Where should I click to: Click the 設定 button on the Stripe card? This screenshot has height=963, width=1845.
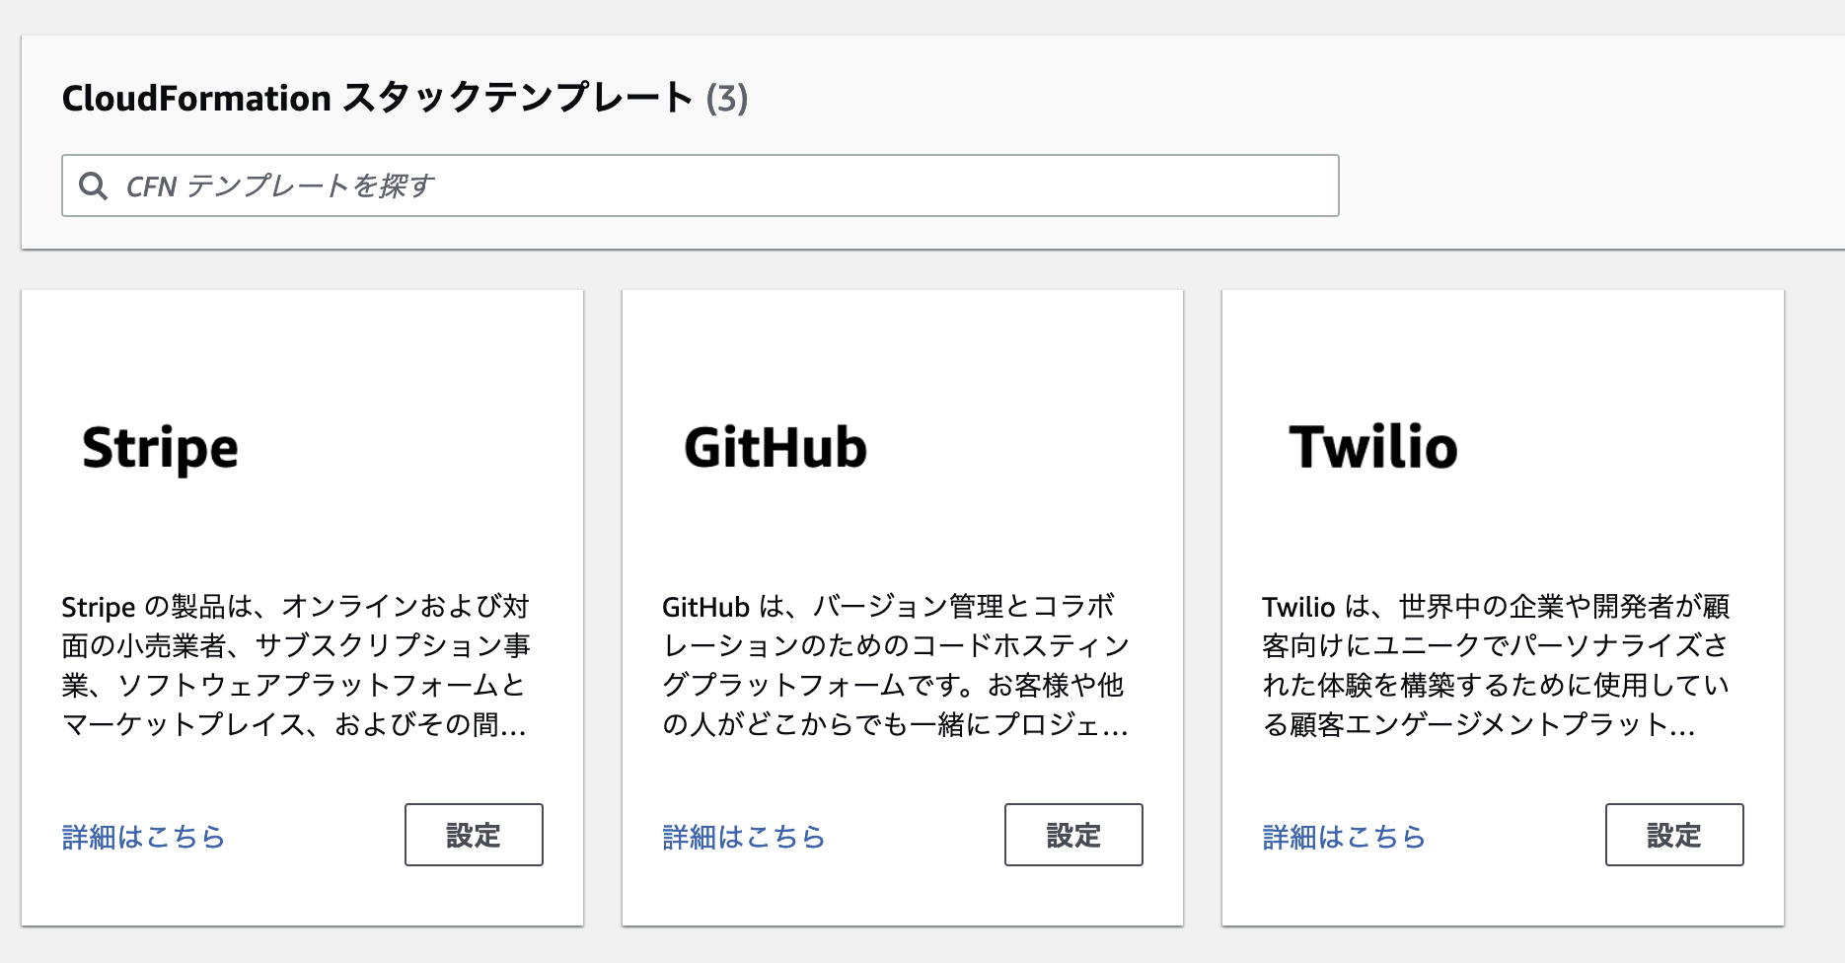point(473,835)
